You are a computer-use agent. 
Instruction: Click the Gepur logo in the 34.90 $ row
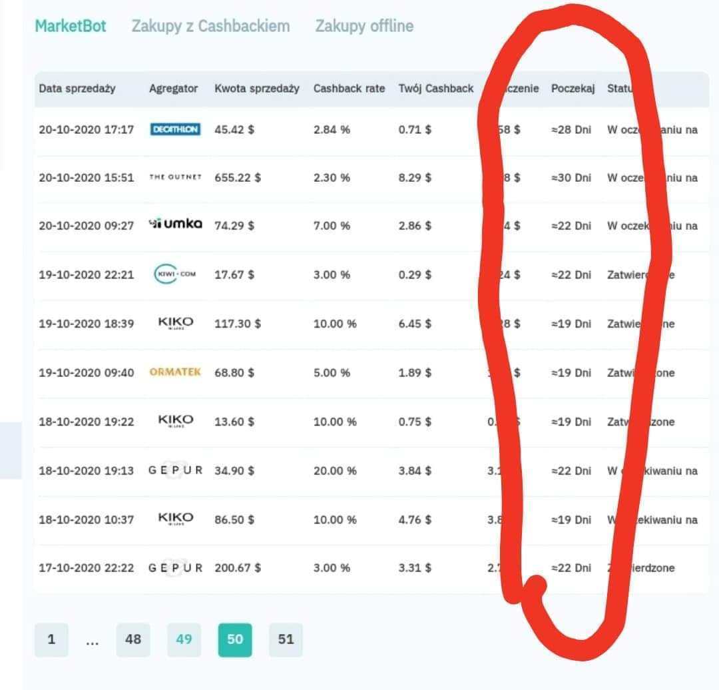coord(176,470)
